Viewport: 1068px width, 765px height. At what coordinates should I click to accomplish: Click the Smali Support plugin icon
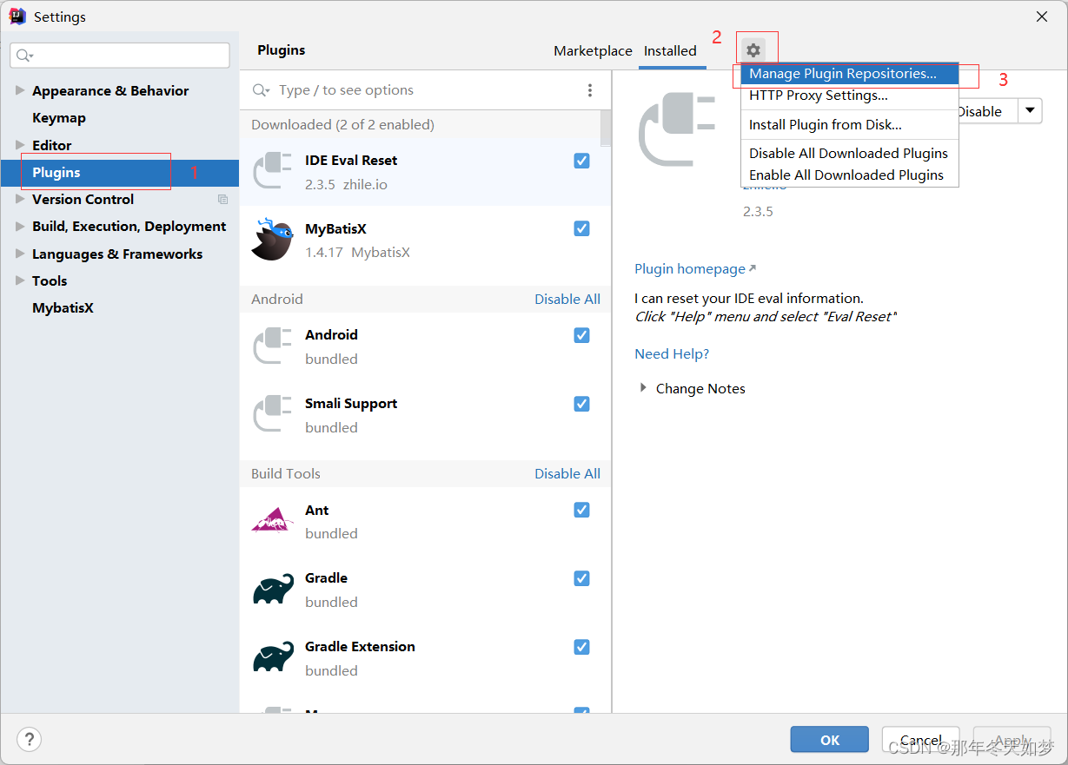272,414
